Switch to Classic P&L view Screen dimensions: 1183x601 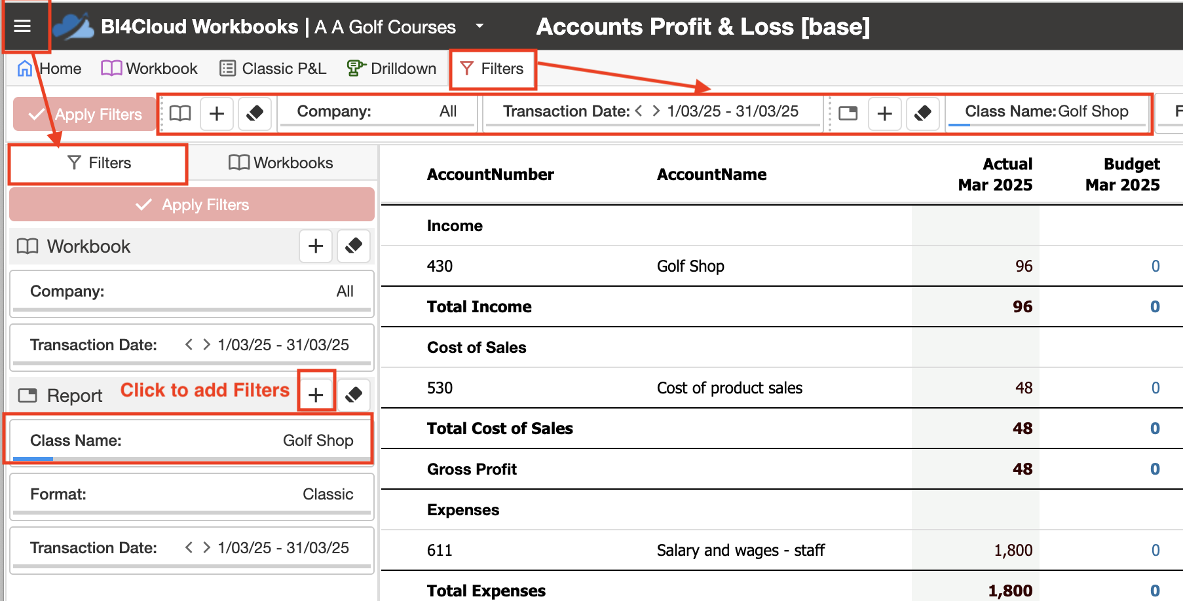click(x=272, y=69)
